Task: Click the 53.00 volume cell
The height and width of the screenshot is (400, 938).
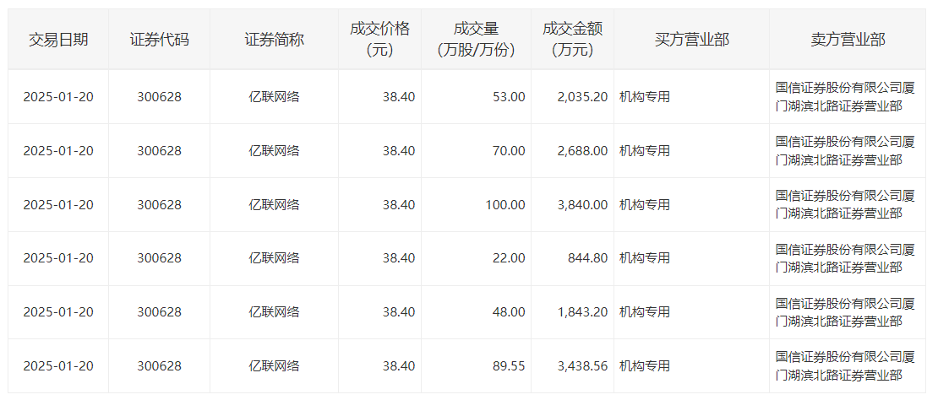Action: pos(509,97)
